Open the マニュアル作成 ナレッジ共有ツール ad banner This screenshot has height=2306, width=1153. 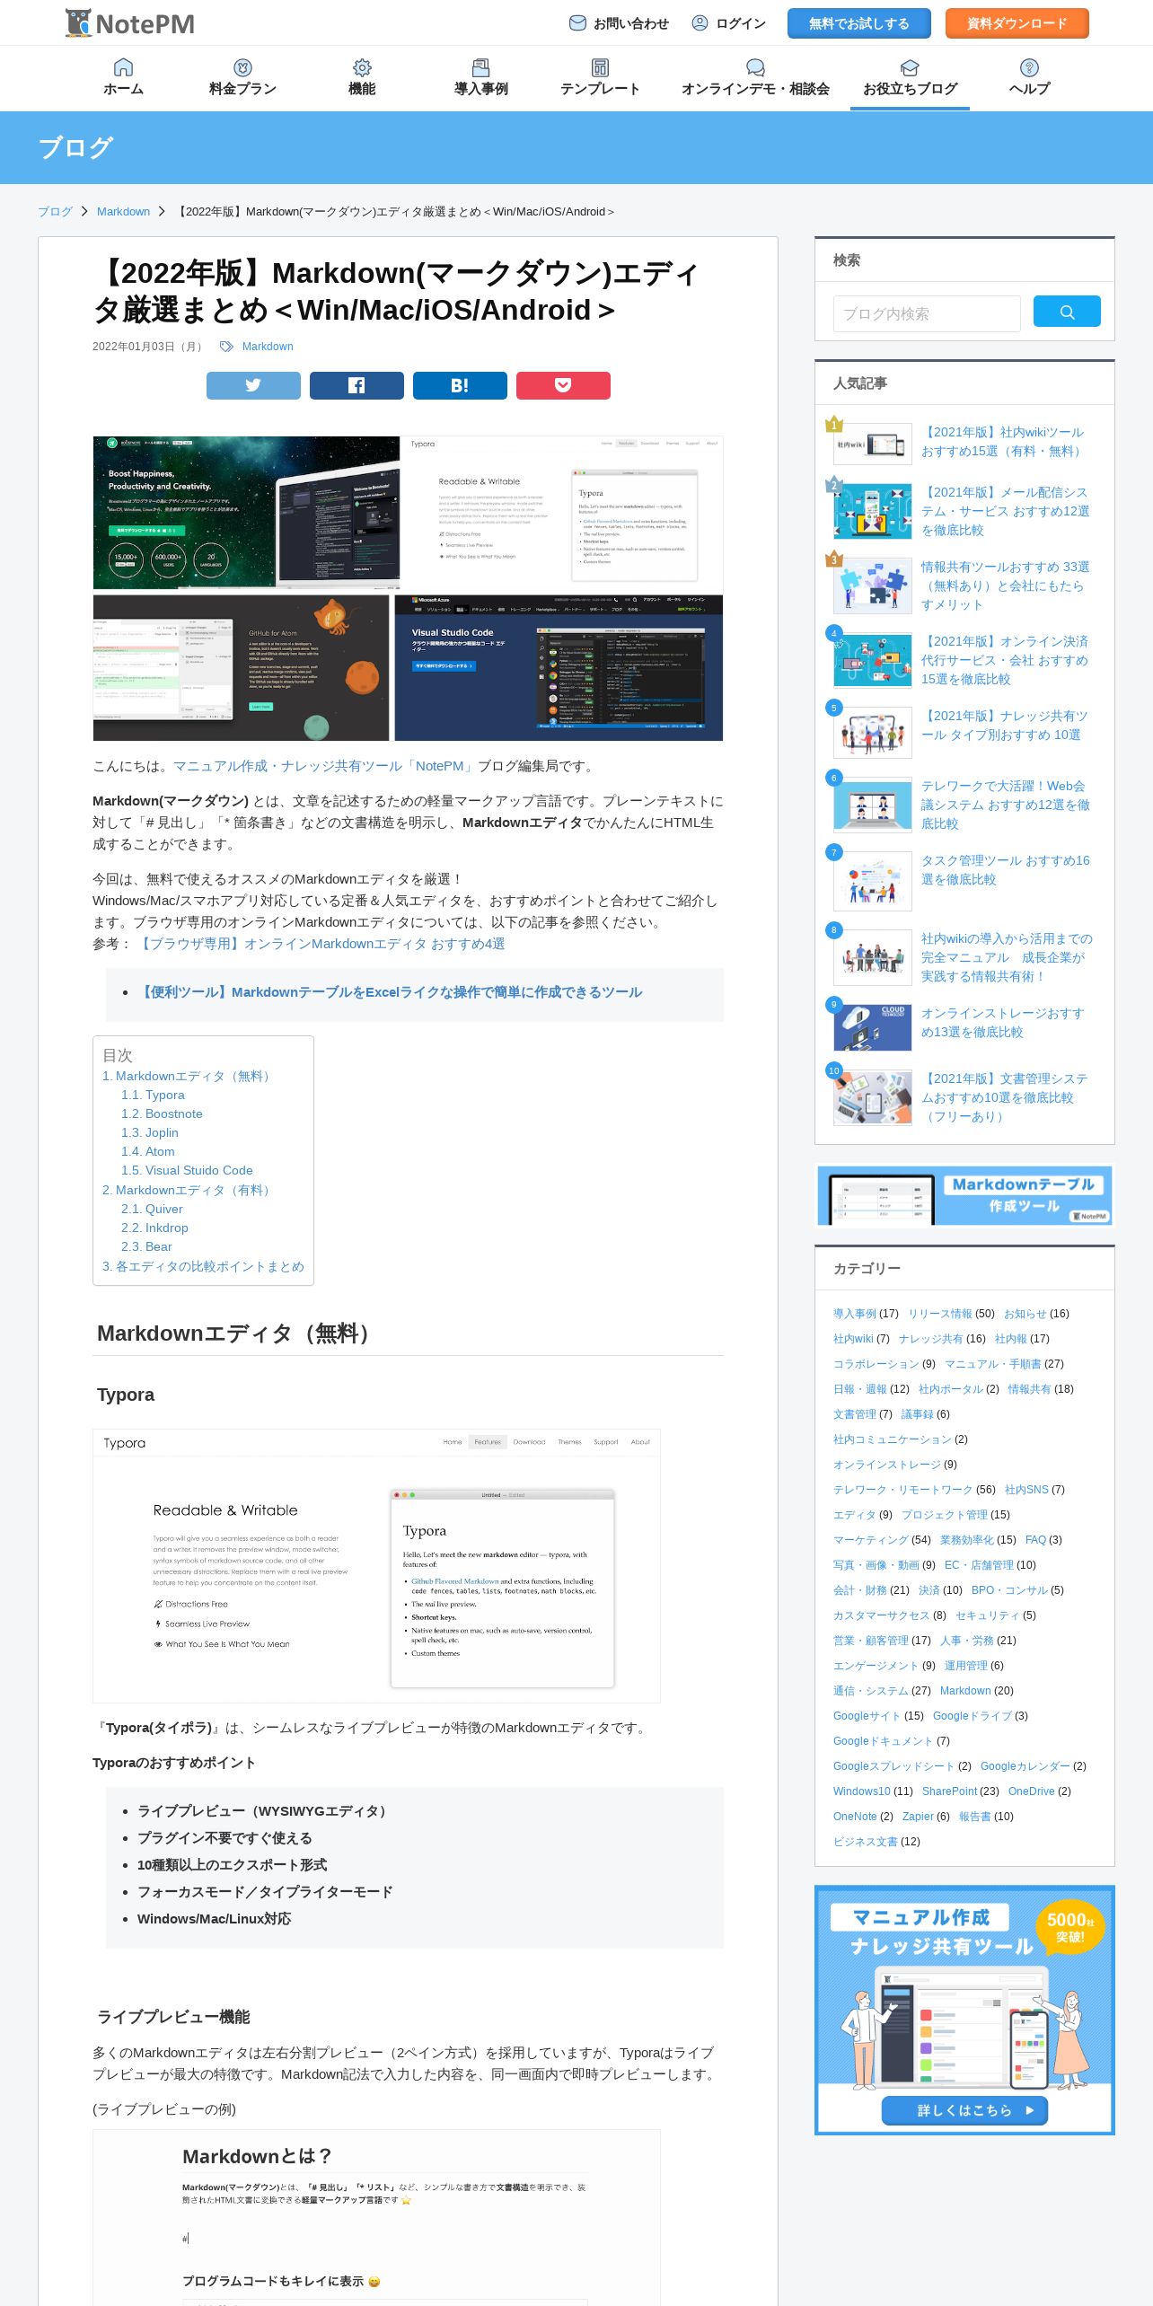click(964, 2010)
